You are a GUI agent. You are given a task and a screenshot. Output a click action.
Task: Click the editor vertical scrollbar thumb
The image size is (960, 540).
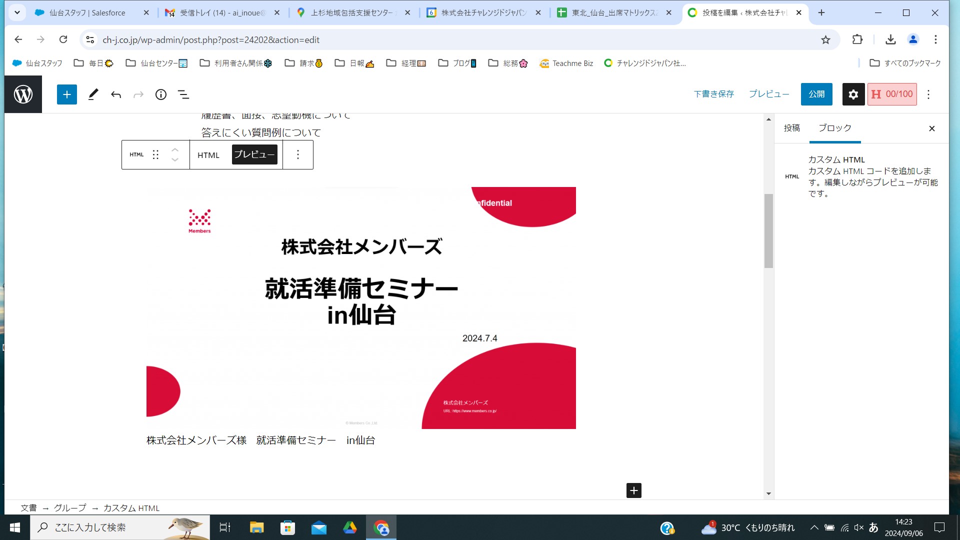768,231
